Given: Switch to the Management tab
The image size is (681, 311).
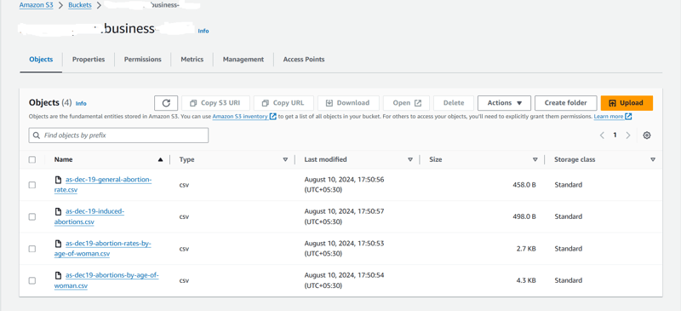Looking at the screenshot, I should tap(243, 60).
